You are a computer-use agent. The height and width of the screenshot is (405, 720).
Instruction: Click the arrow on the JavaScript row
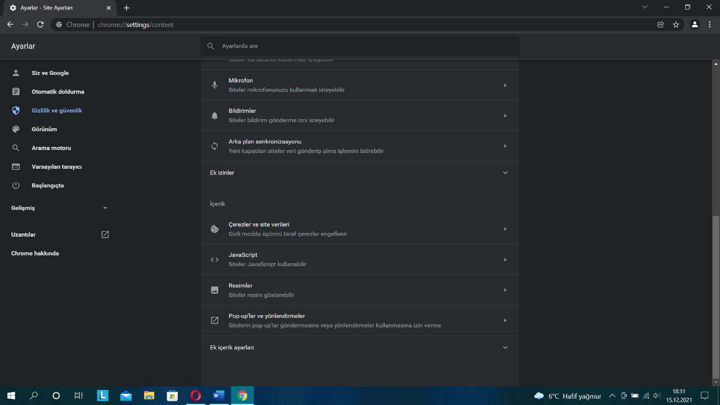click(505, 260)
